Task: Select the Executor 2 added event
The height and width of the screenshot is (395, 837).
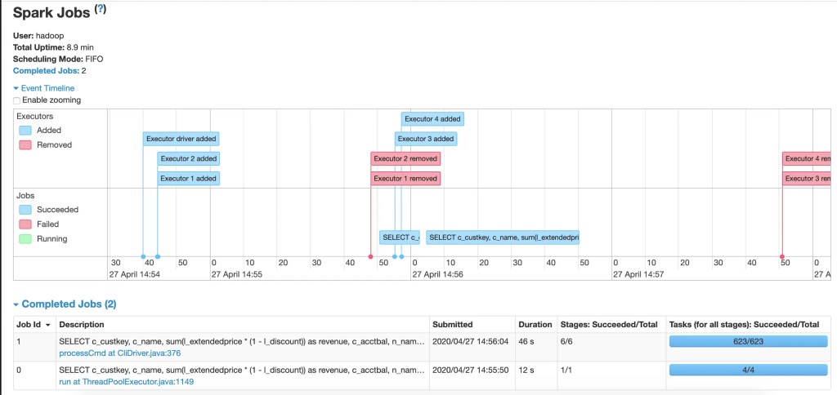Action: coord(189,158)
